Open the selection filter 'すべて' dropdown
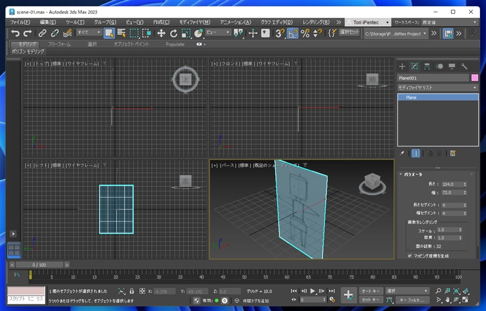486x311 pixels. tap(89, 32)
